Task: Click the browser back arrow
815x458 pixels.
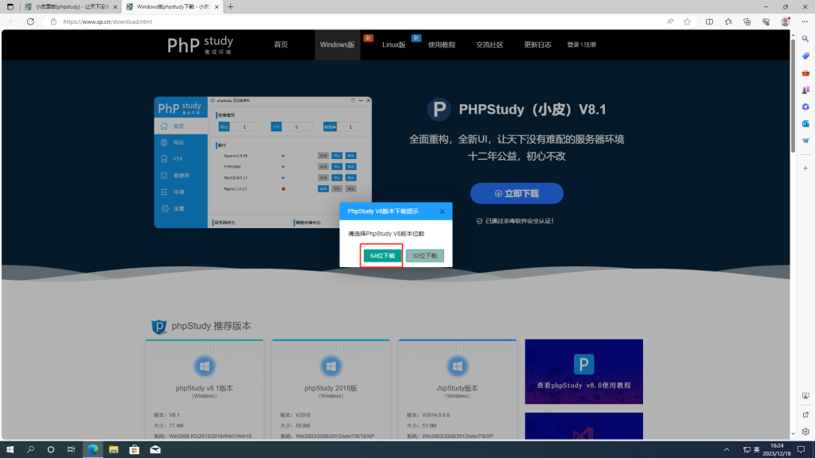Action: pyautogui.click(x=12, y=21)
